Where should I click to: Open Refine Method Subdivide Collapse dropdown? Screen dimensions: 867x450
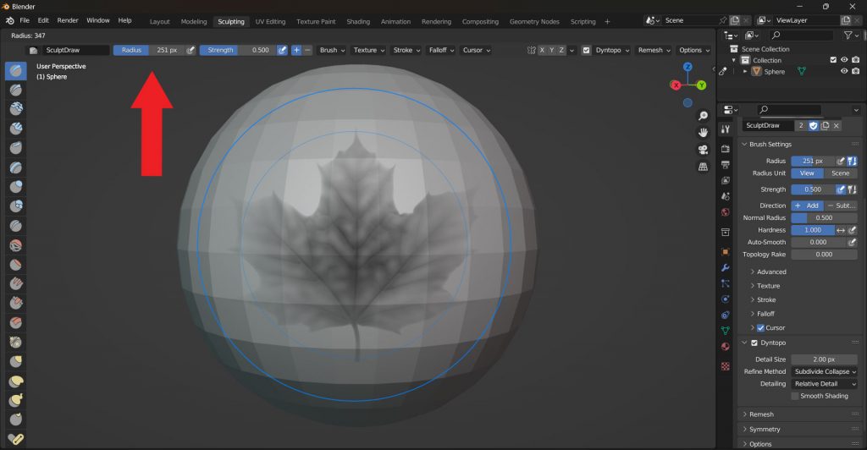(x=824, y=371)
